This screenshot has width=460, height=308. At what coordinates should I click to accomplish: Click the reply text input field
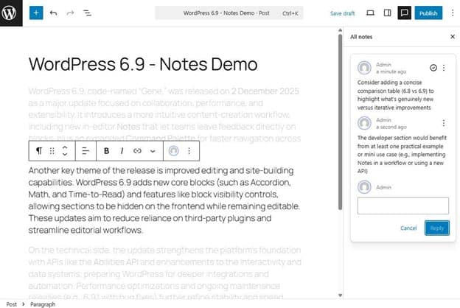coord(402,206)
